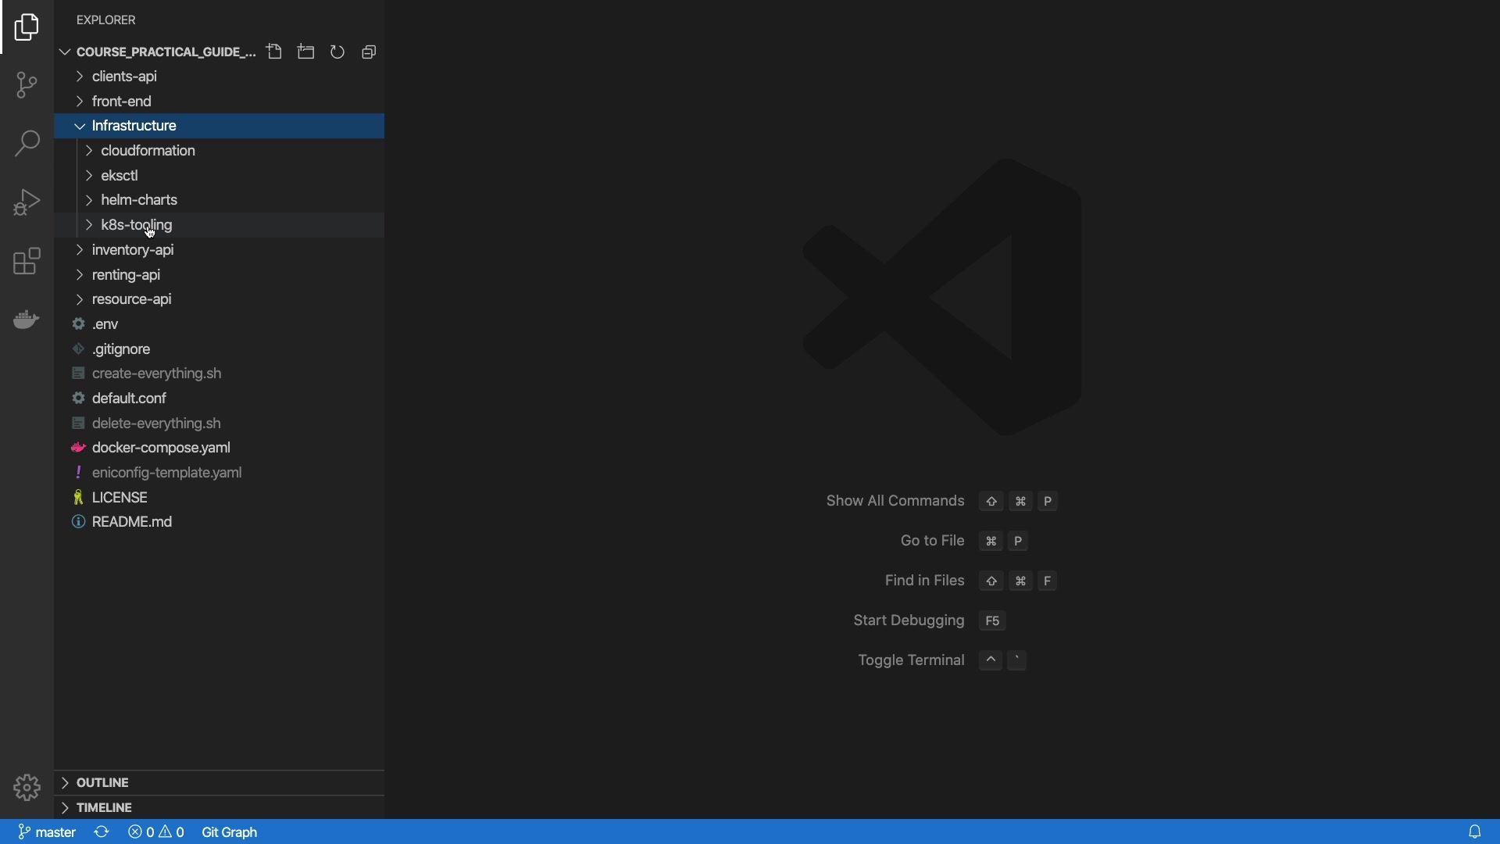Expand the OUTLINE section
Image resolution: width=1500 pixels, height=844 pixels.
(102, 782)
